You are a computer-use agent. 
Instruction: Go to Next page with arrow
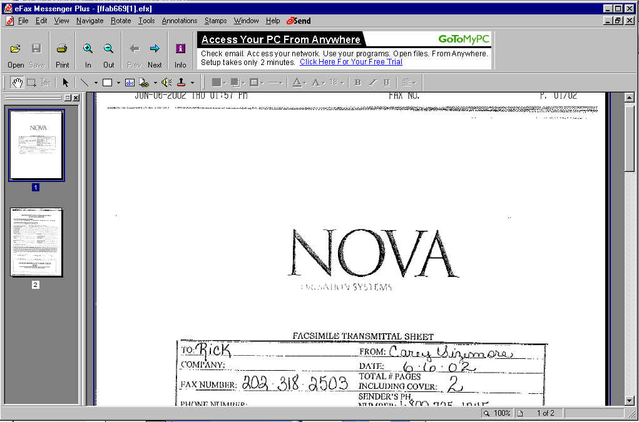tap(155, 56)
